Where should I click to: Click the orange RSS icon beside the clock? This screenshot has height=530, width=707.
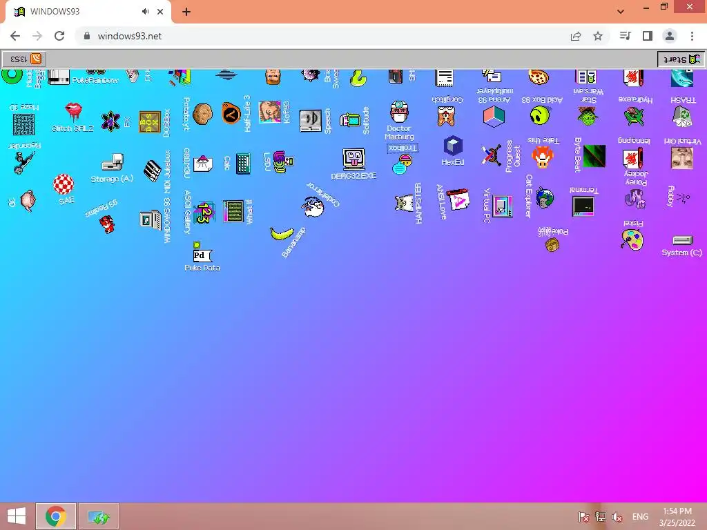[36, 59]
